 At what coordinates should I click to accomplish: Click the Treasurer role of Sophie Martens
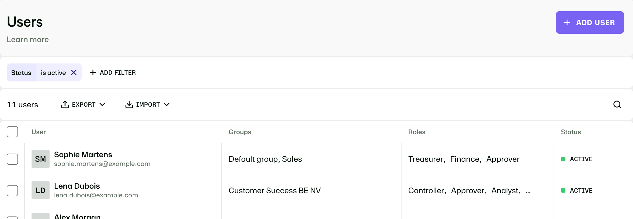pyautogui.click(x=426, y=159)
